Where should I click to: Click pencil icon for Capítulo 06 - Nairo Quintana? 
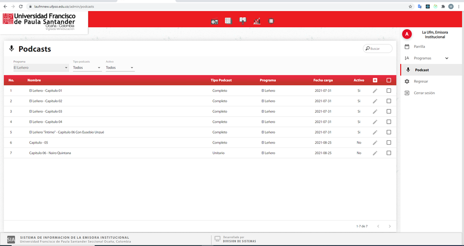[375, 153]
